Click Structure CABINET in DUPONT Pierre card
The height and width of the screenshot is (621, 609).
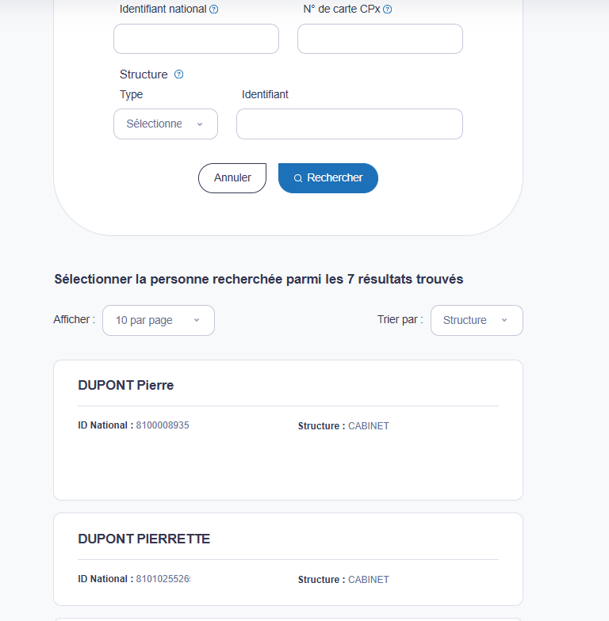point(368,426)
